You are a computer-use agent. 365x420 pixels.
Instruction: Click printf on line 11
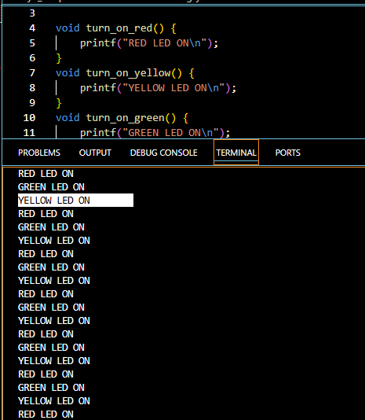click(98, 133)
